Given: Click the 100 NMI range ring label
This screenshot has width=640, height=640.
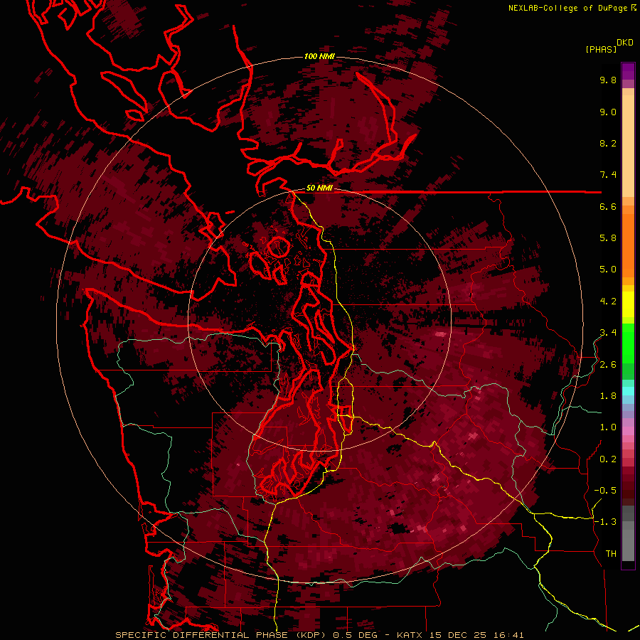Looking at the screenshot, I should 319,56.
